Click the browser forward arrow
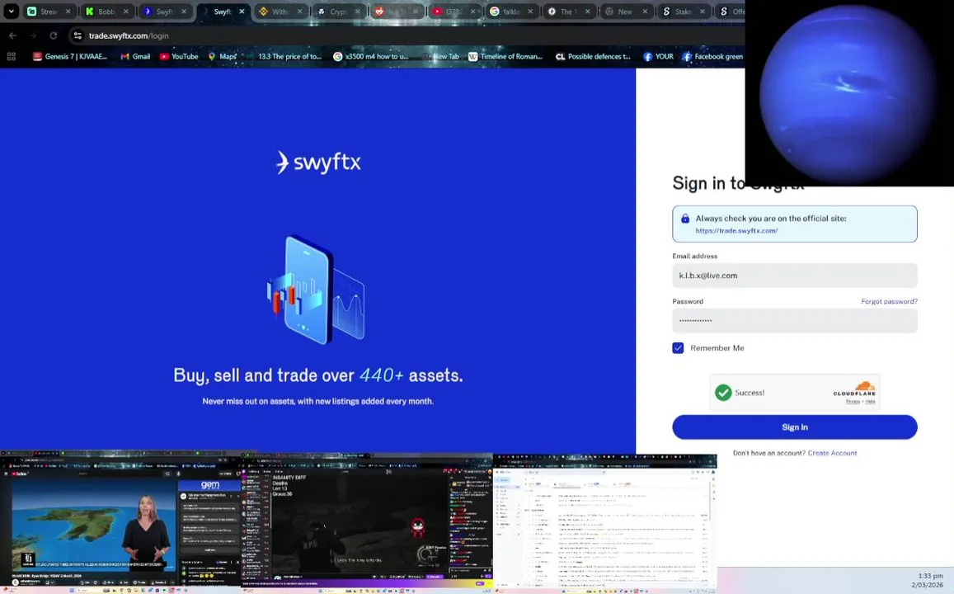The image size is (954, 594). pos(33,36)
